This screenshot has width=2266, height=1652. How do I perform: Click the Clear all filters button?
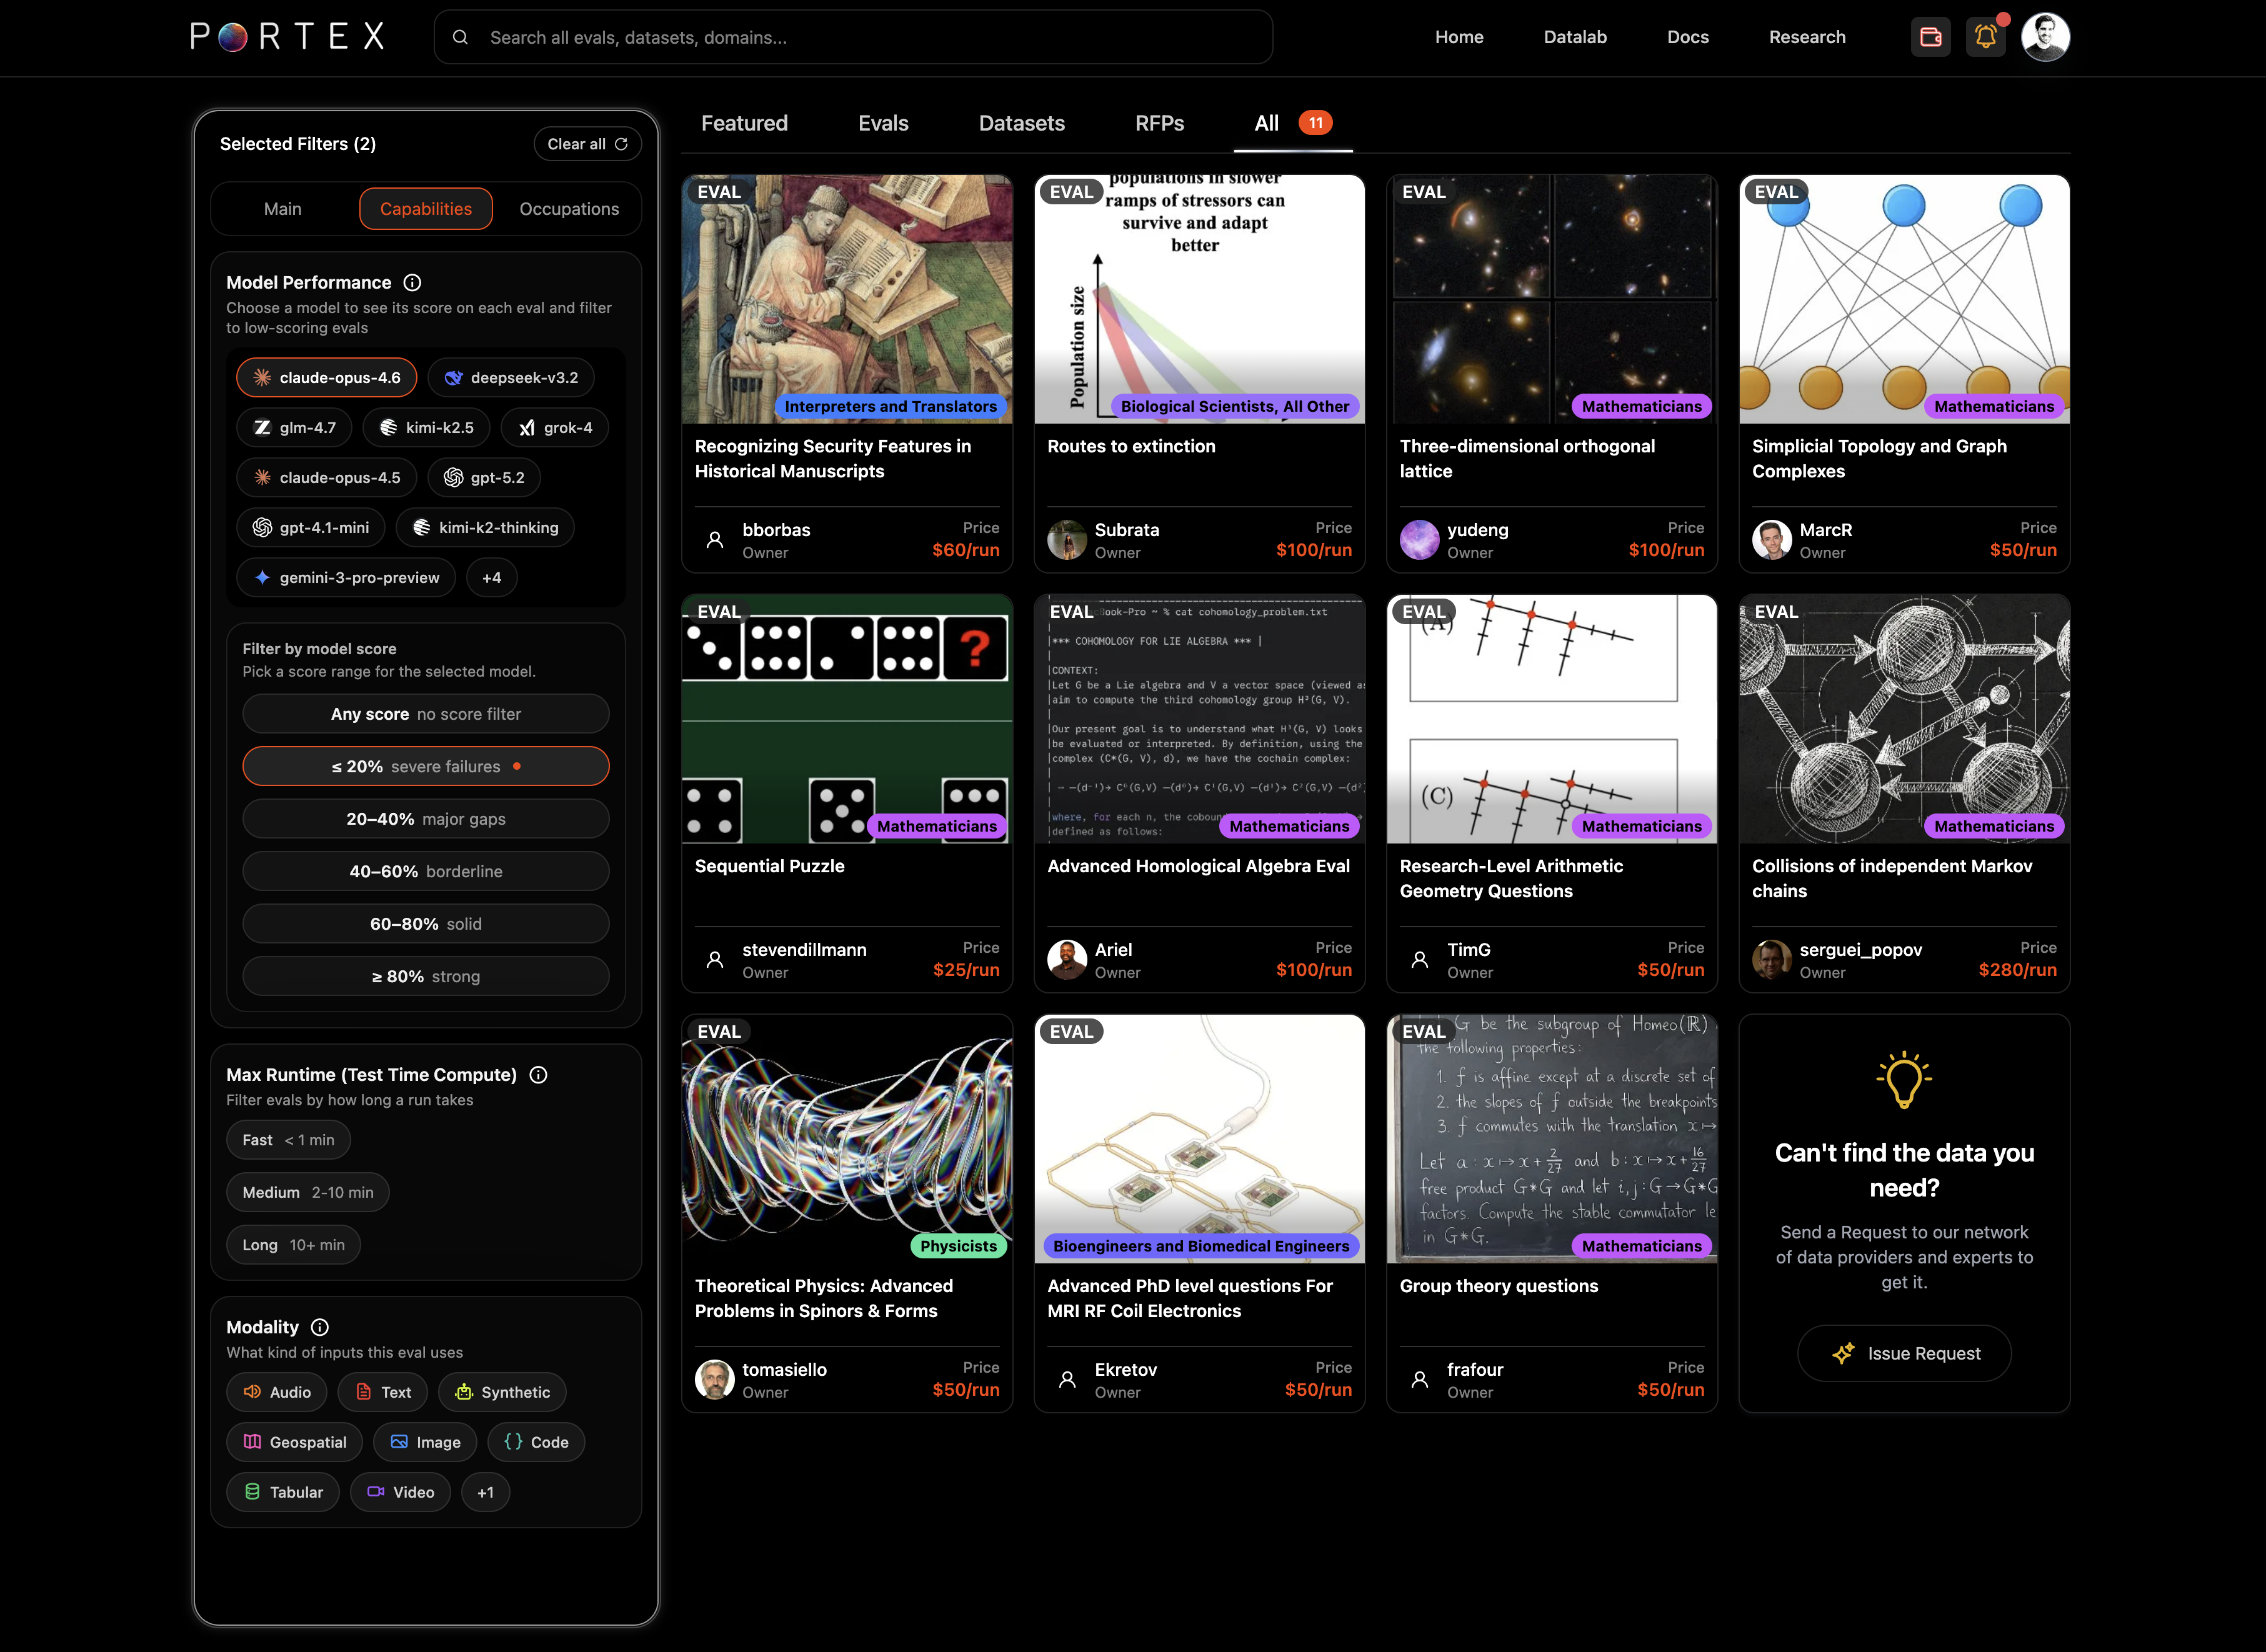587,144
